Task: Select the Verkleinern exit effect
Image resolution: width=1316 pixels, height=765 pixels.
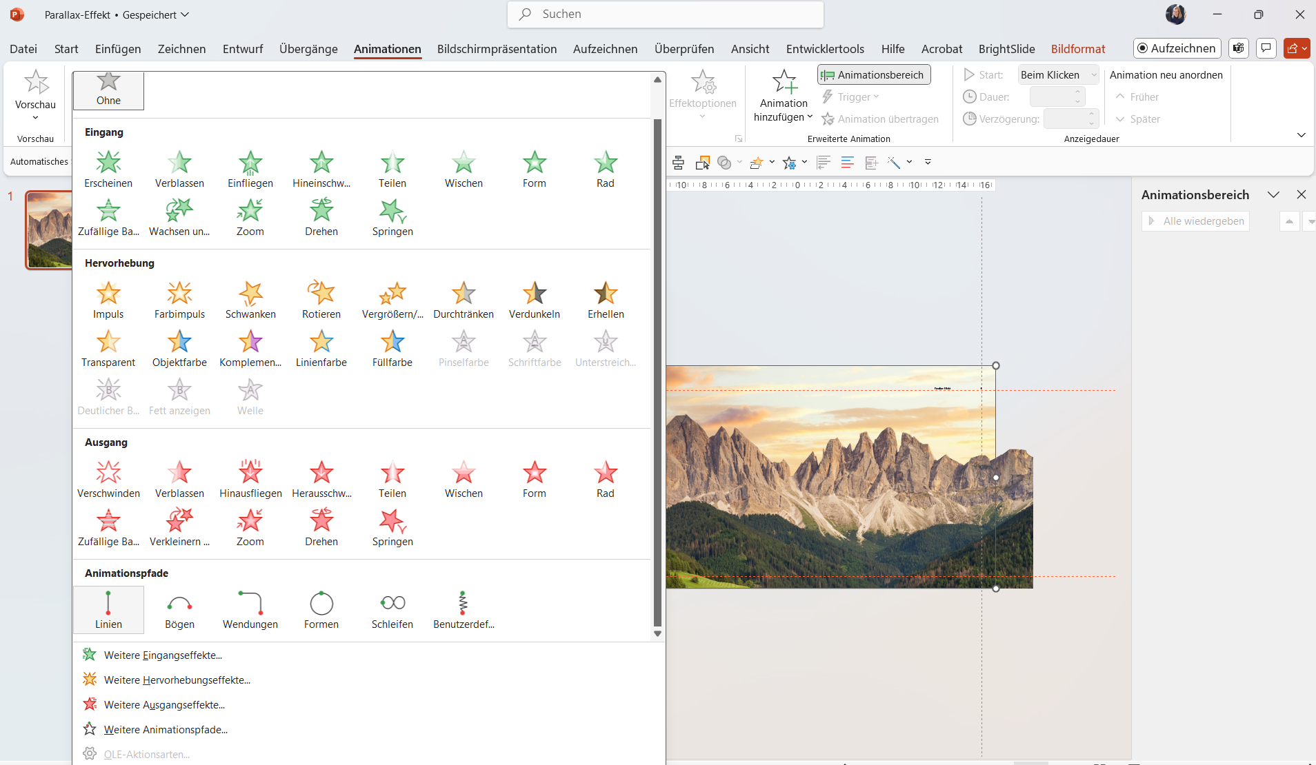Action: [x=179, y=527]
